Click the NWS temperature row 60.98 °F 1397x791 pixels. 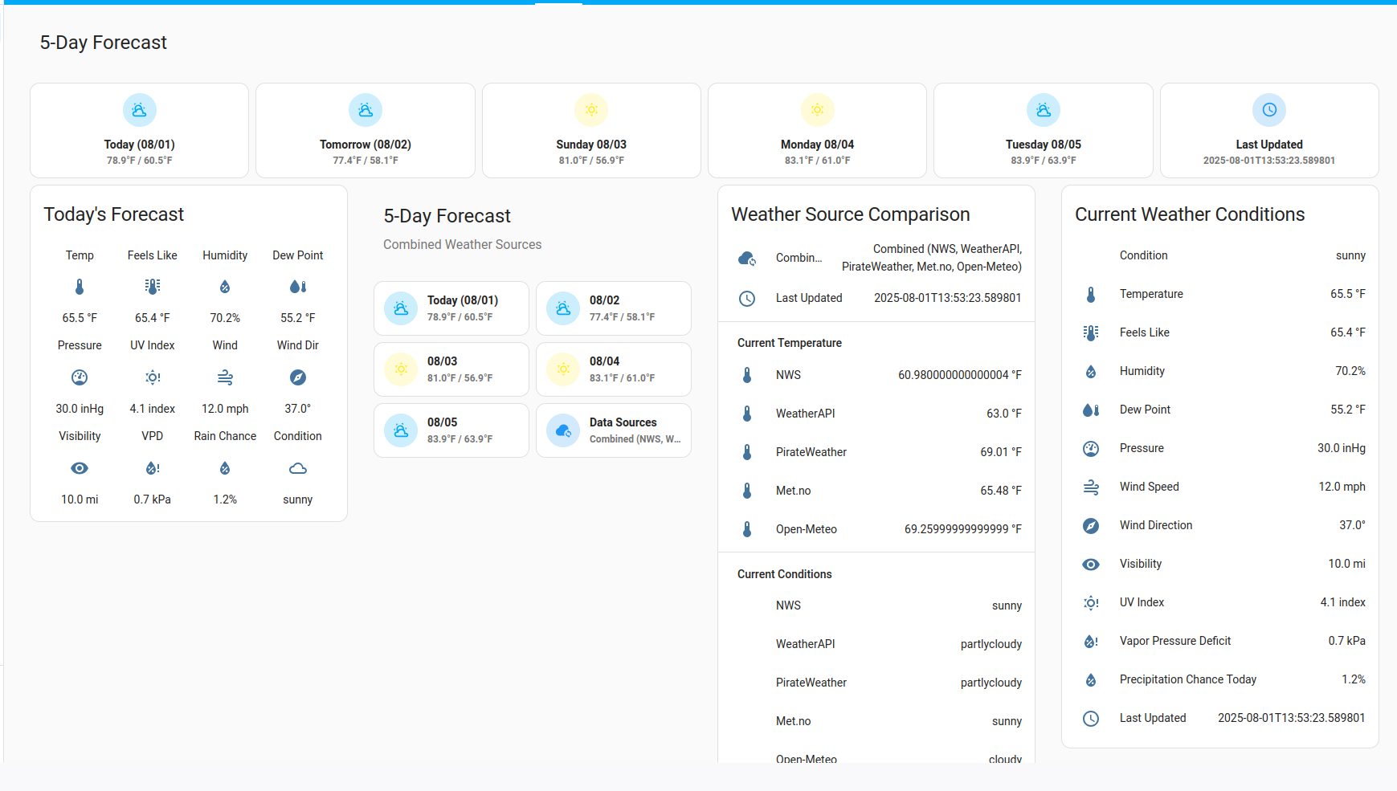[876, 375]
